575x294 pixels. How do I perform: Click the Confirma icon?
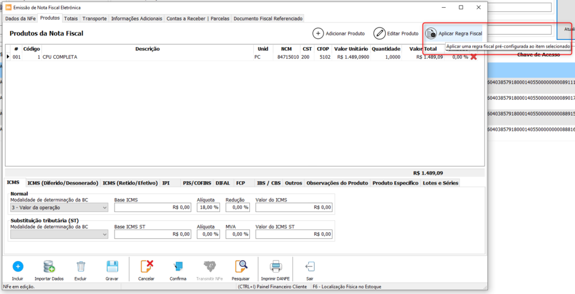click(178, 266)
